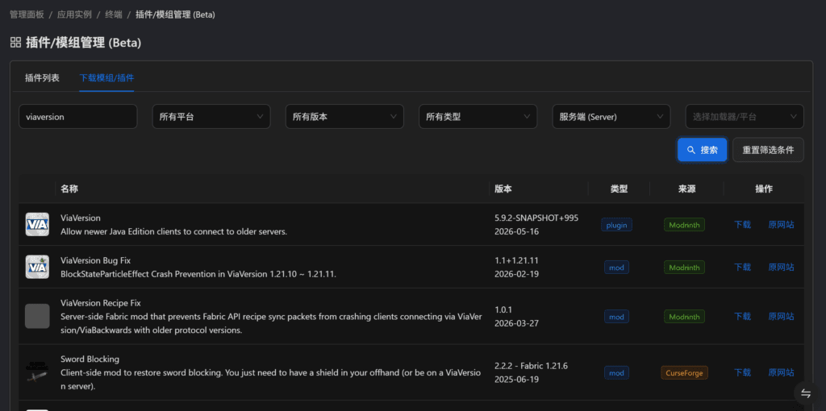The image size is (826, 411).
Task: Click the ViaVersion Recipe Fix placeholder icon
Action: tap(37, 316)
